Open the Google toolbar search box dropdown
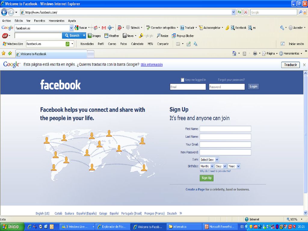 point(71,28)
